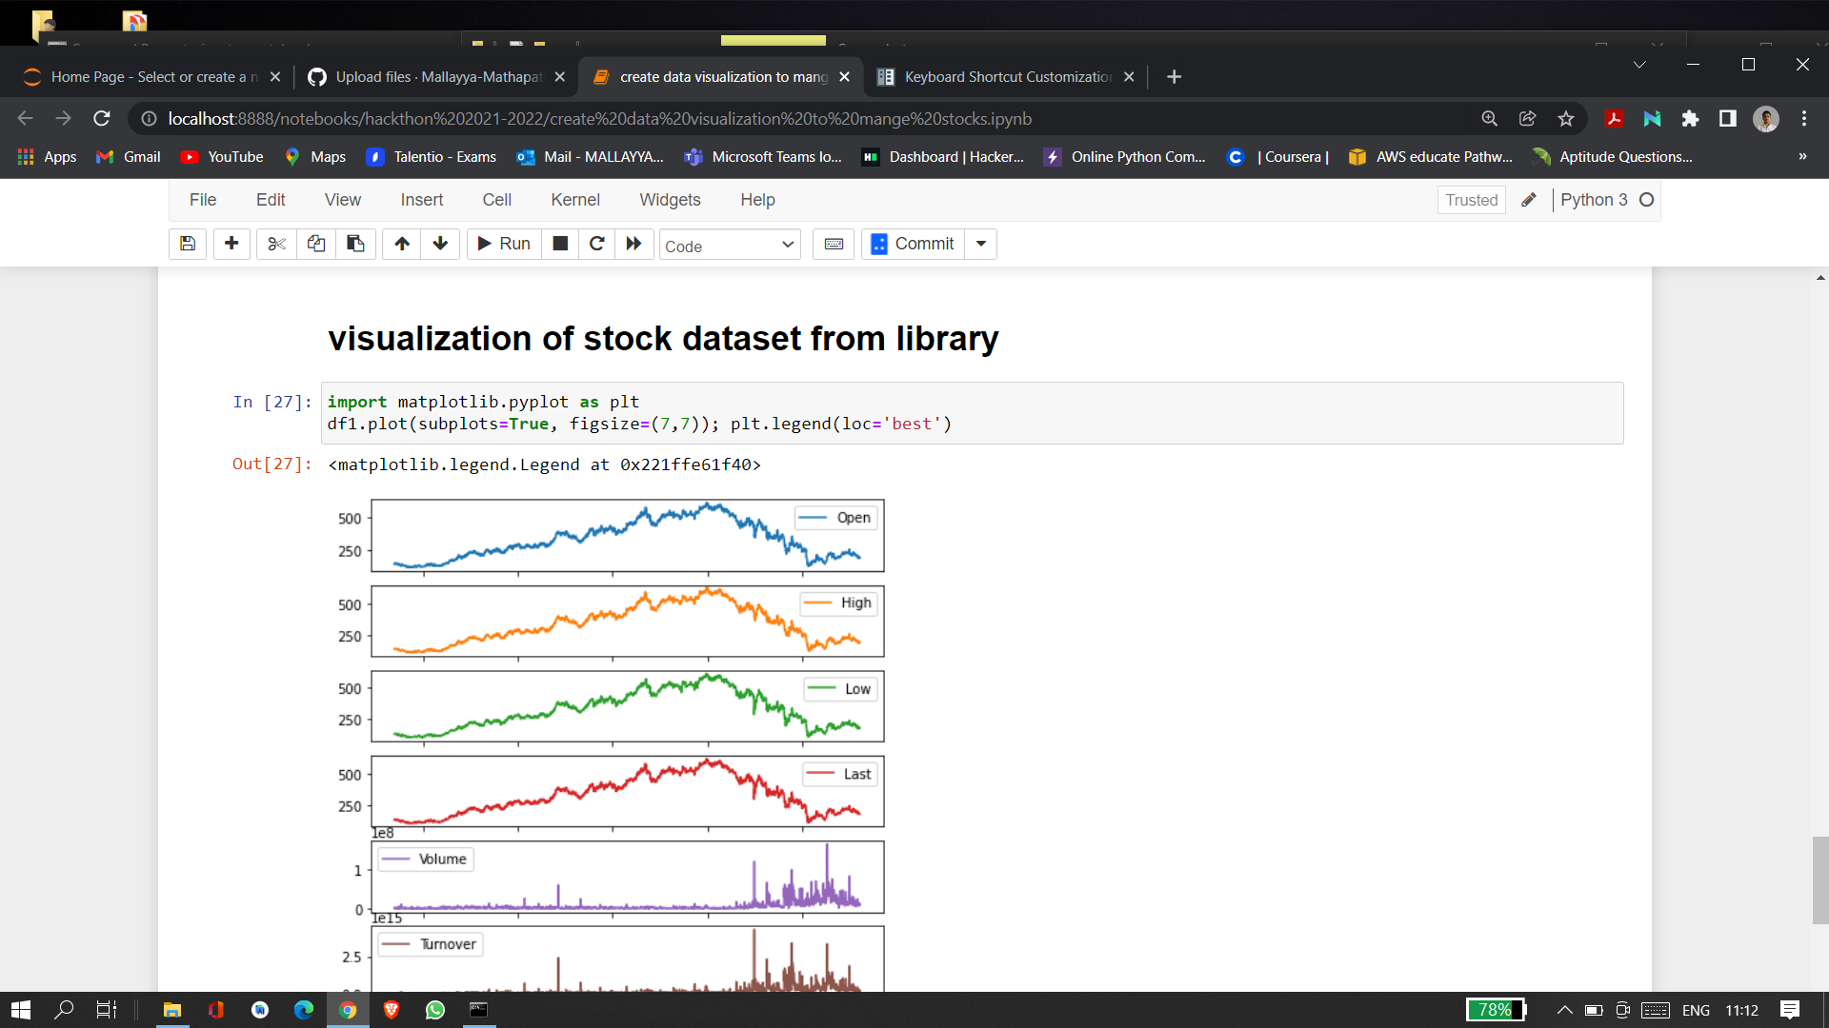Open the Kernel menu

coord(575,200)
